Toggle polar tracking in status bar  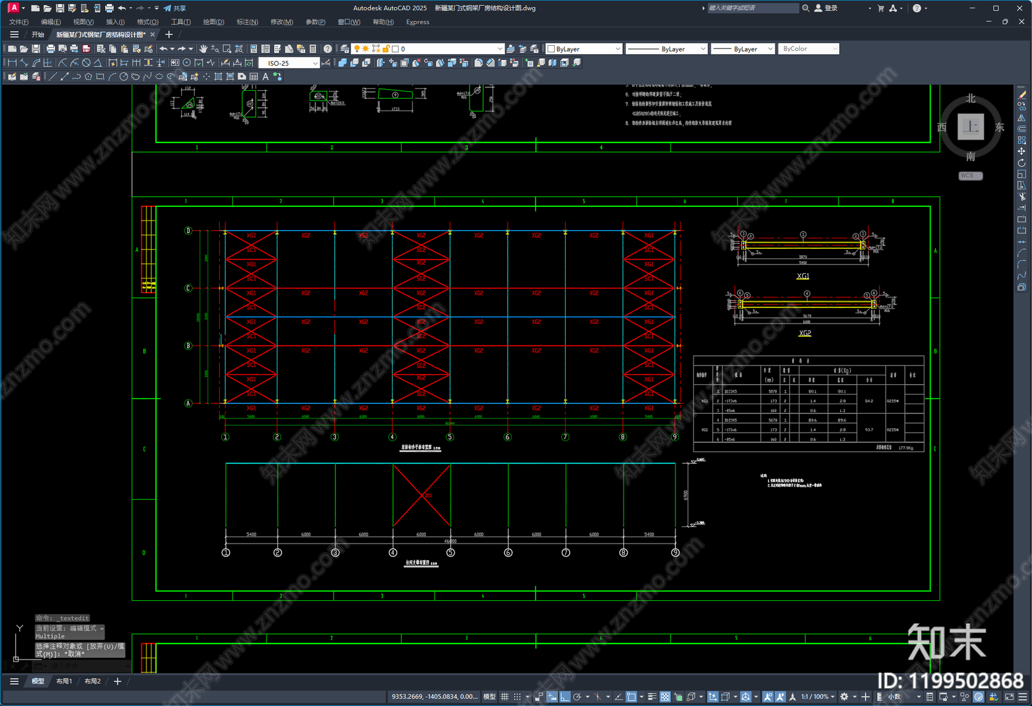pyautogui.click(x=577, y=697)
